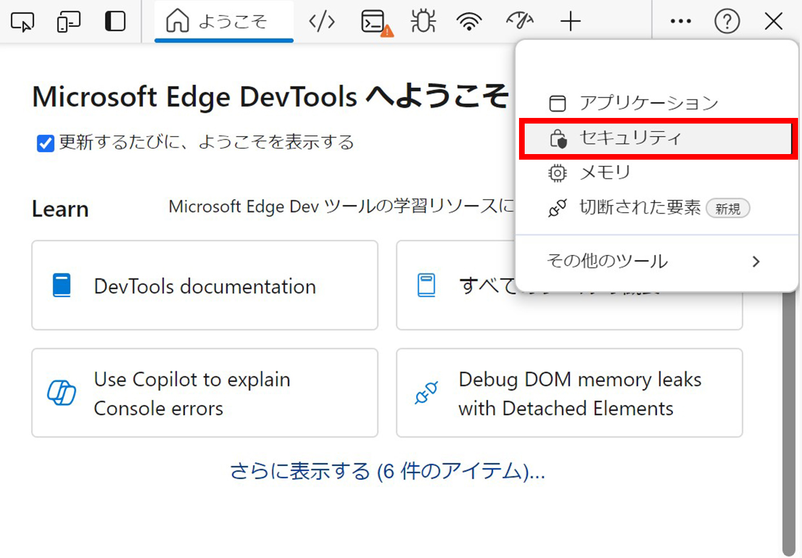
Task: Click the セキュリティ lock shield icon
Action: click(x=558, y=138)
